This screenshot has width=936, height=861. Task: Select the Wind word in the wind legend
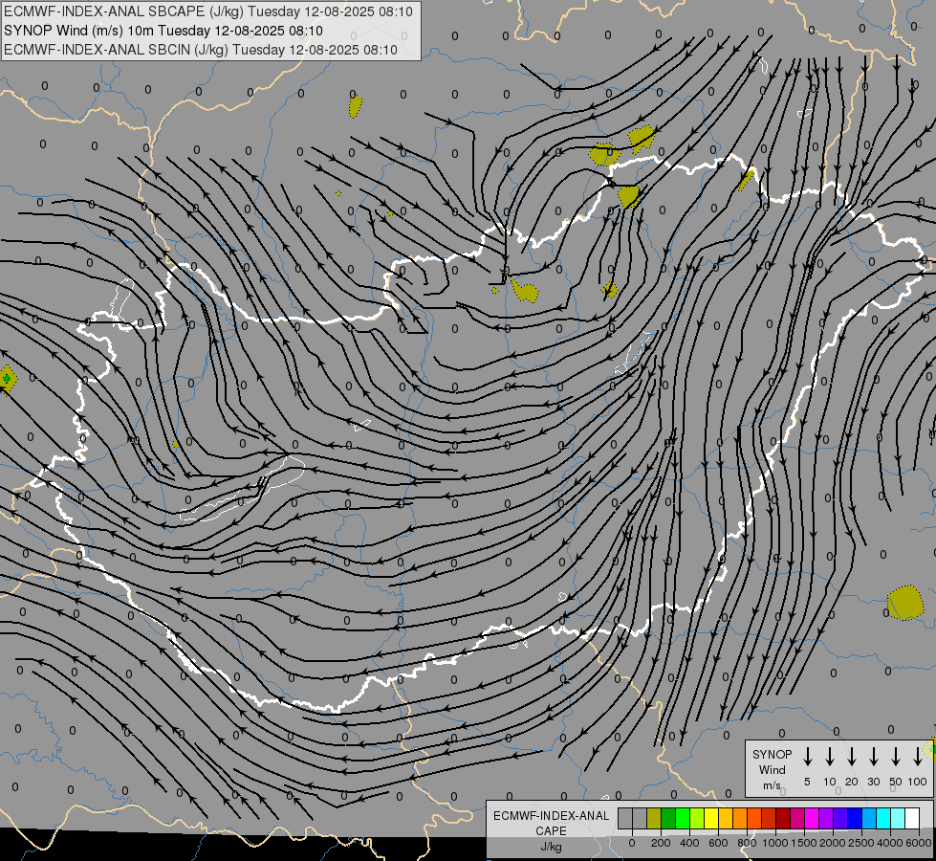click(x=772, y=769)
